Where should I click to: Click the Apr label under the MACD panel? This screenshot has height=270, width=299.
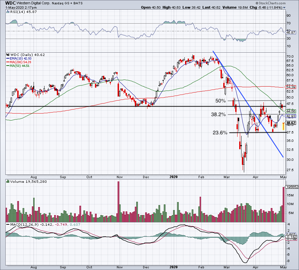click(x=255, y=267)
